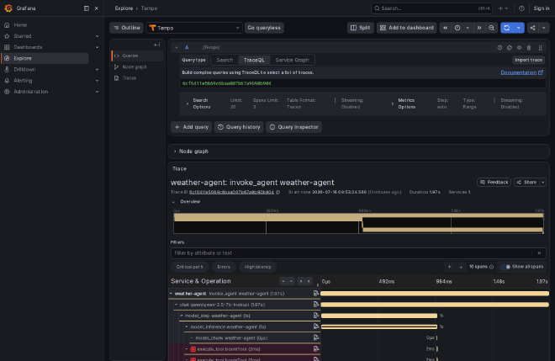
Task: Open the plus New menu
Action: 503,8
